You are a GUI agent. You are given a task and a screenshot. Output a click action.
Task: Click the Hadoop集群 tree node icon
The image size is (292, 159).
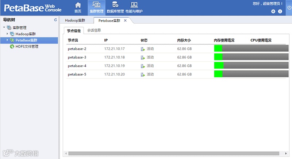(12, 34)
